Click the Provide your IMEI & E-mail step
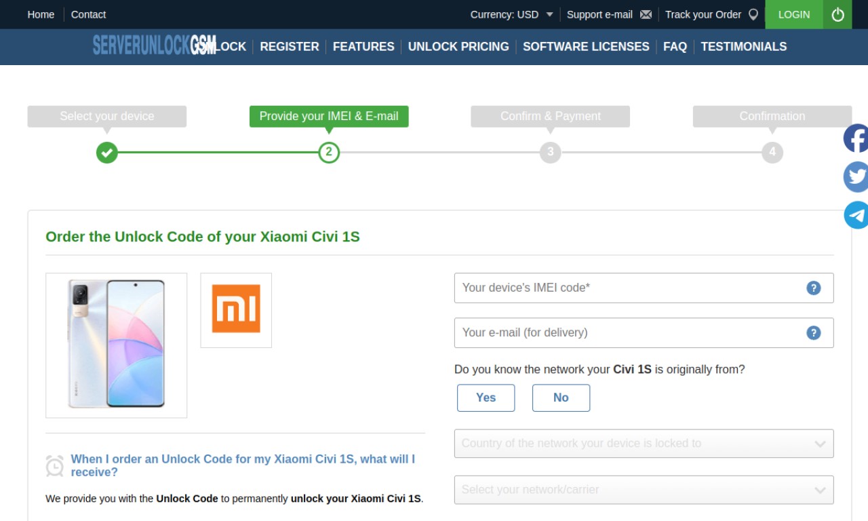 coord(329,116)
